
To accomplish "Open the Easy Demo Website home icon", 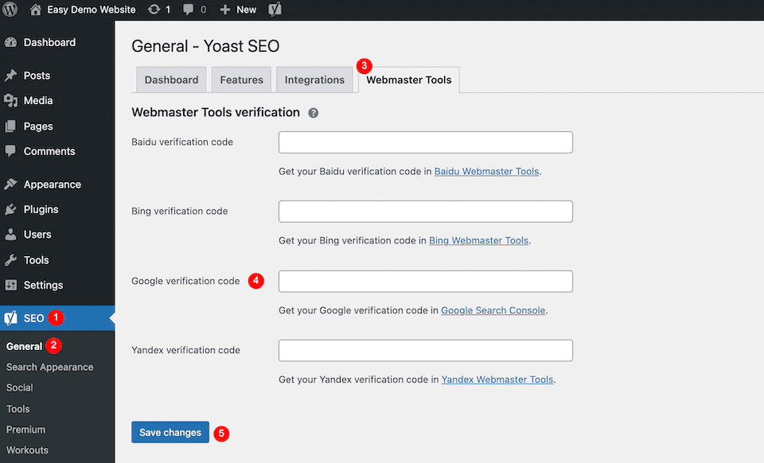I will pyautogui.click(x=36, y=10).
